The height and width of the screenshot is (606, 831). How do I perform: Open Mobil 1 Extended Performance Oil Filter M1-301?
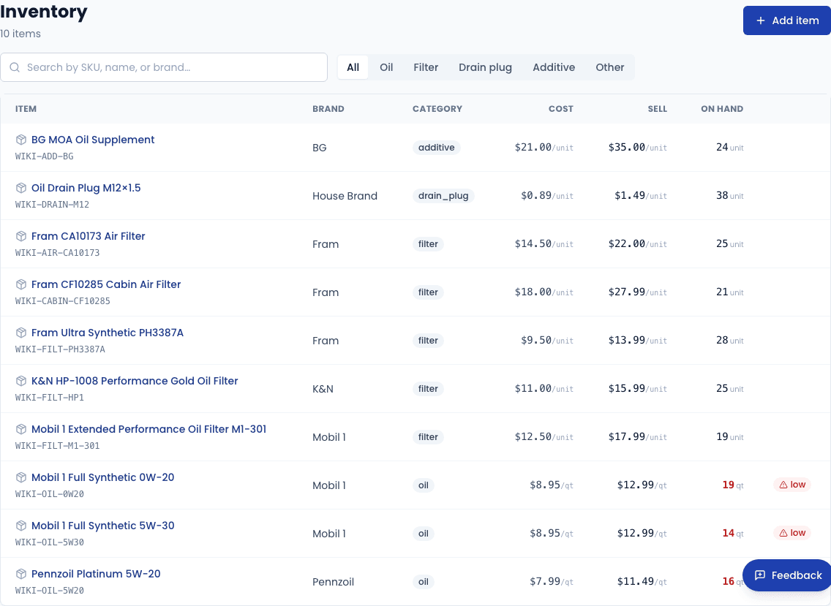click(149, 429)
